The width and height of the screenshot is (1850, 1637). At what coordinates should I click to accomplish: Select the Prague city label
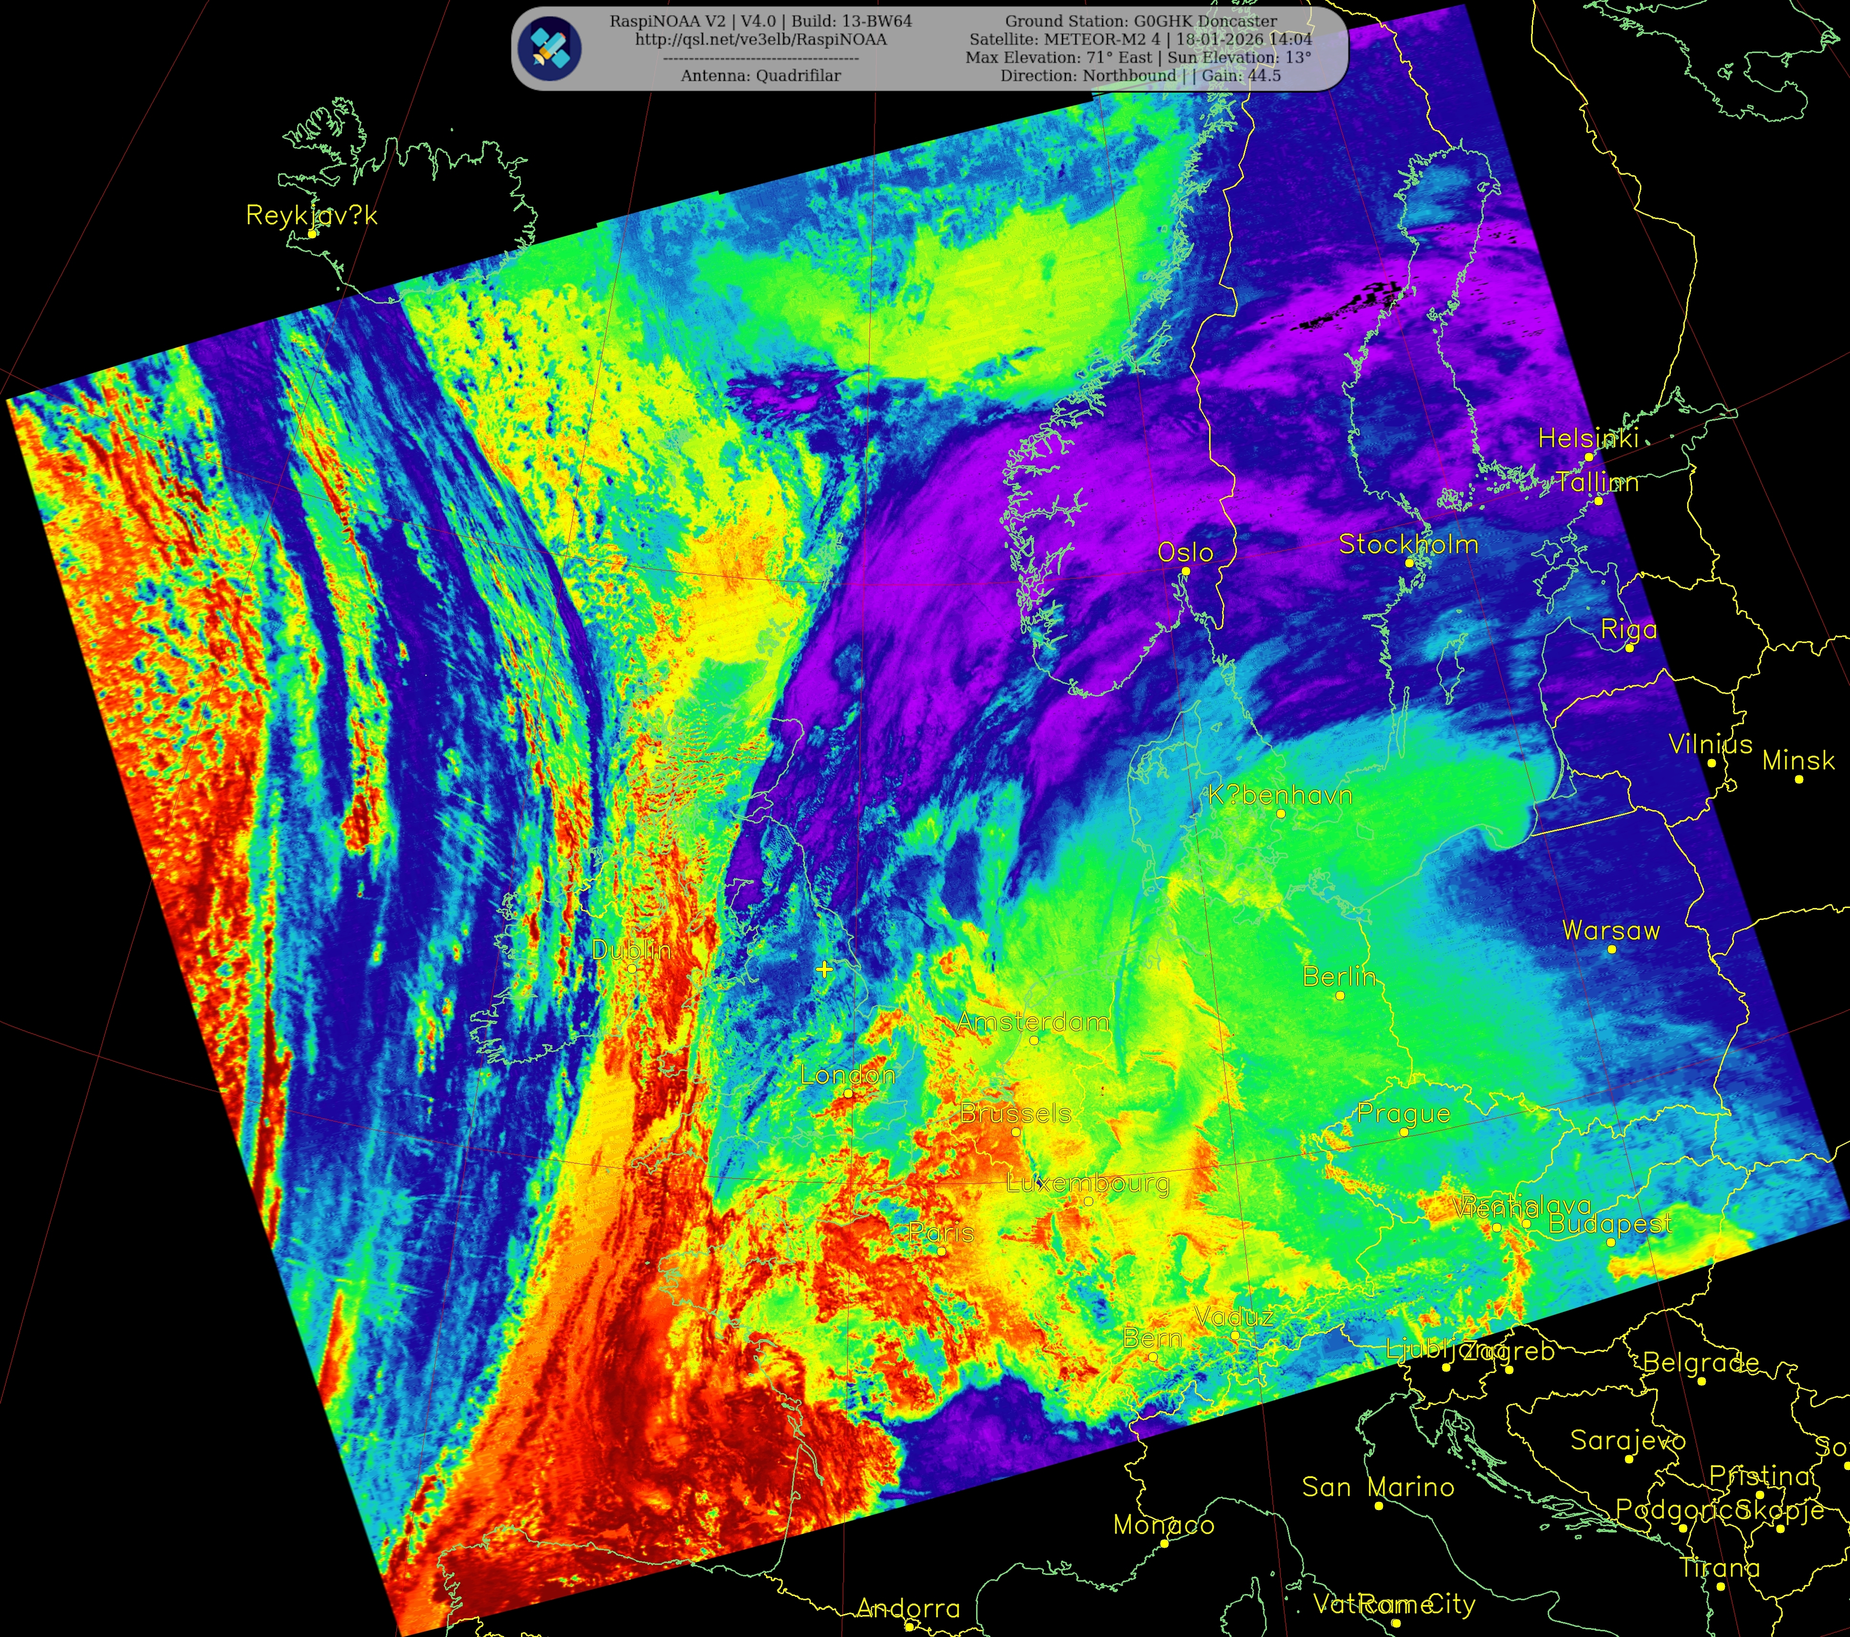[1403, 1113]
